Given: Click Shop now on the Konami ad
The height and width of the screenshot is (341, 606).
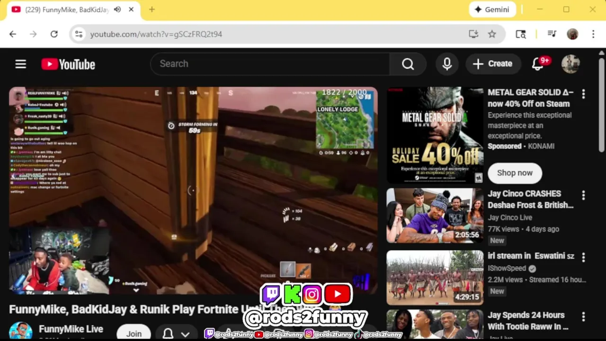Looking at the screenshot, I should pyautogui.click(x=515, y=173).
